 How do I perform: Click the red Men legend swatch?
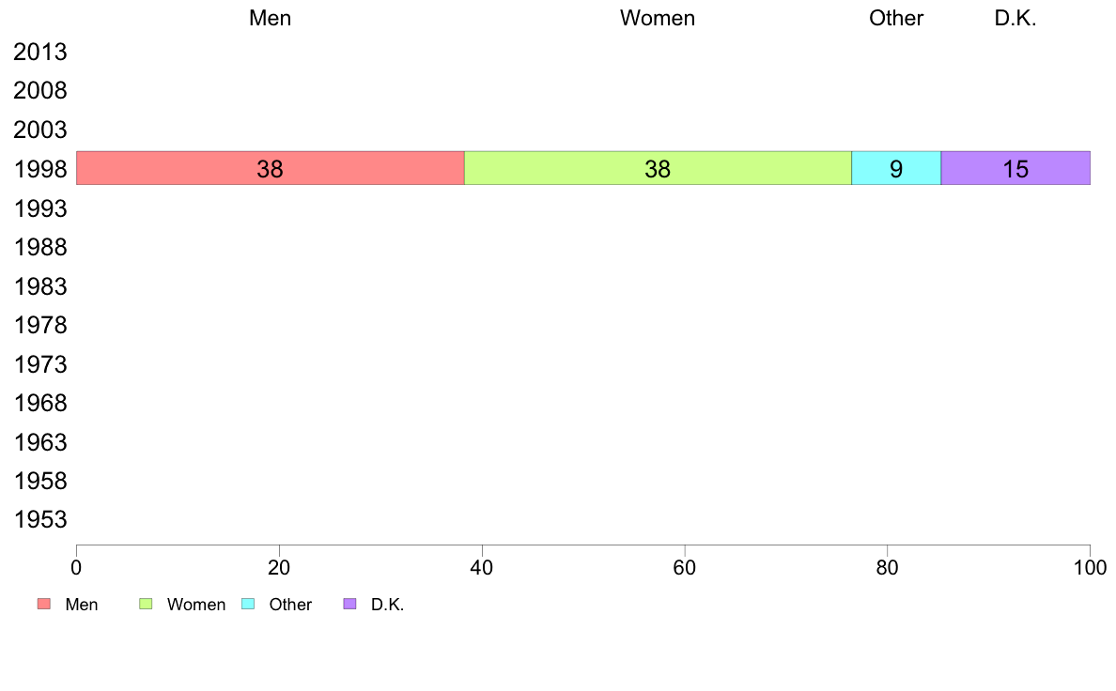[44, 604]
